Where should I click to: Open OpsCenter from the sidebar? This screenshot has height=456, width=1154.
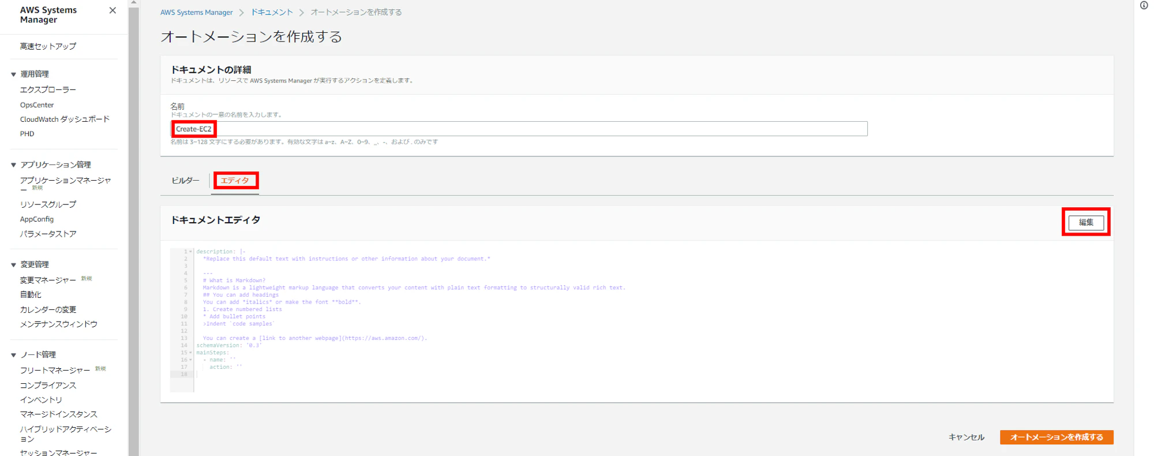pyautogui.click(x=37, y=105)
